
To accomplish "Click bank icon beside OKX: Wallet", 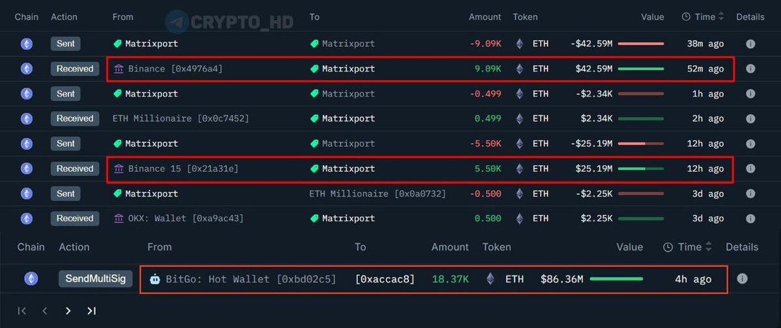I will [118, 218].
